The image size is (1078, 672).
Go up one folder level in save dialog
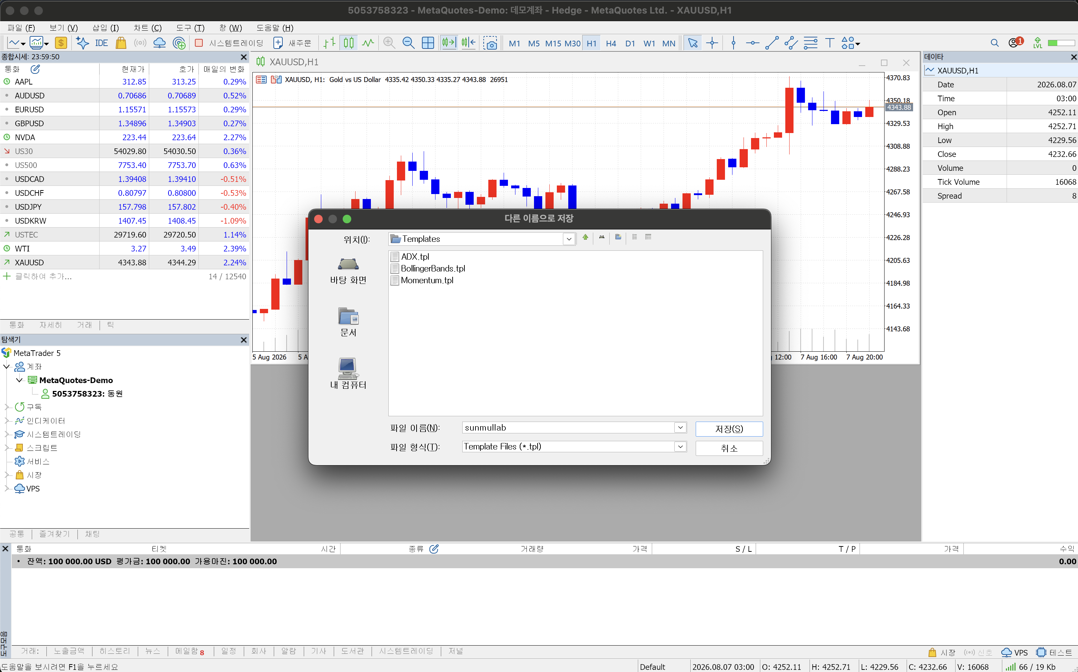(x=585, y=237)
